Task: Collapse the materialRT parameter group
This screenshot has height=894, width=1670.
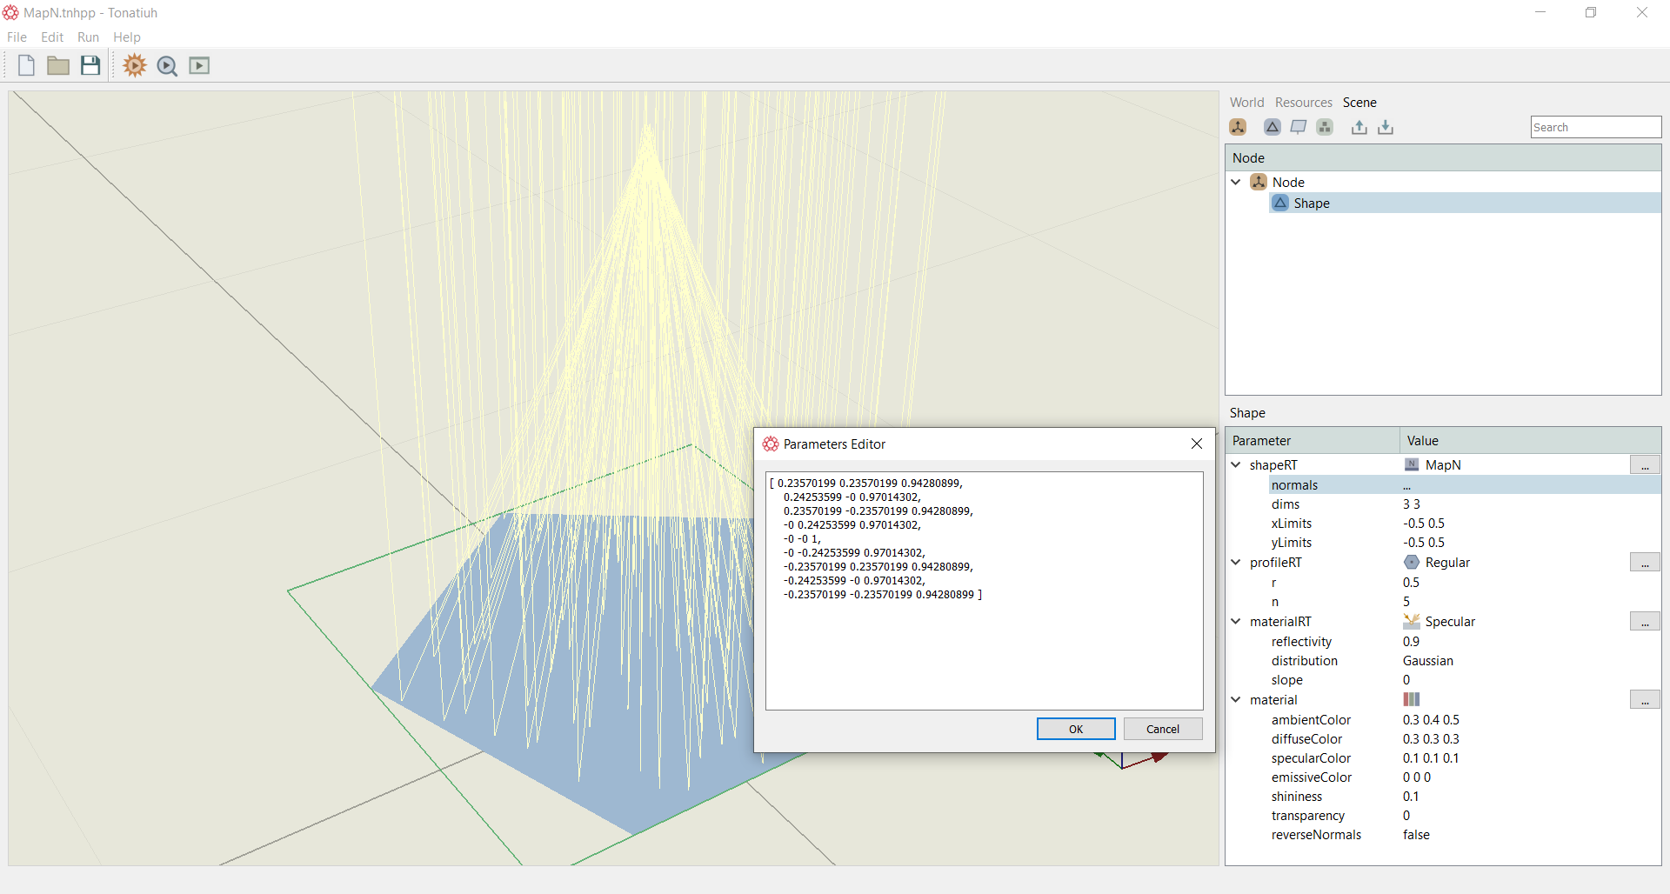Action: click(1236, 622)
